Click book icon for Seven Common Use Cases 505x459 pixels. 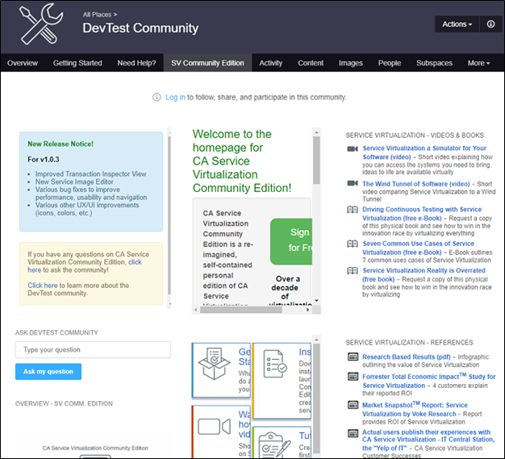click(x=353, y=244)
